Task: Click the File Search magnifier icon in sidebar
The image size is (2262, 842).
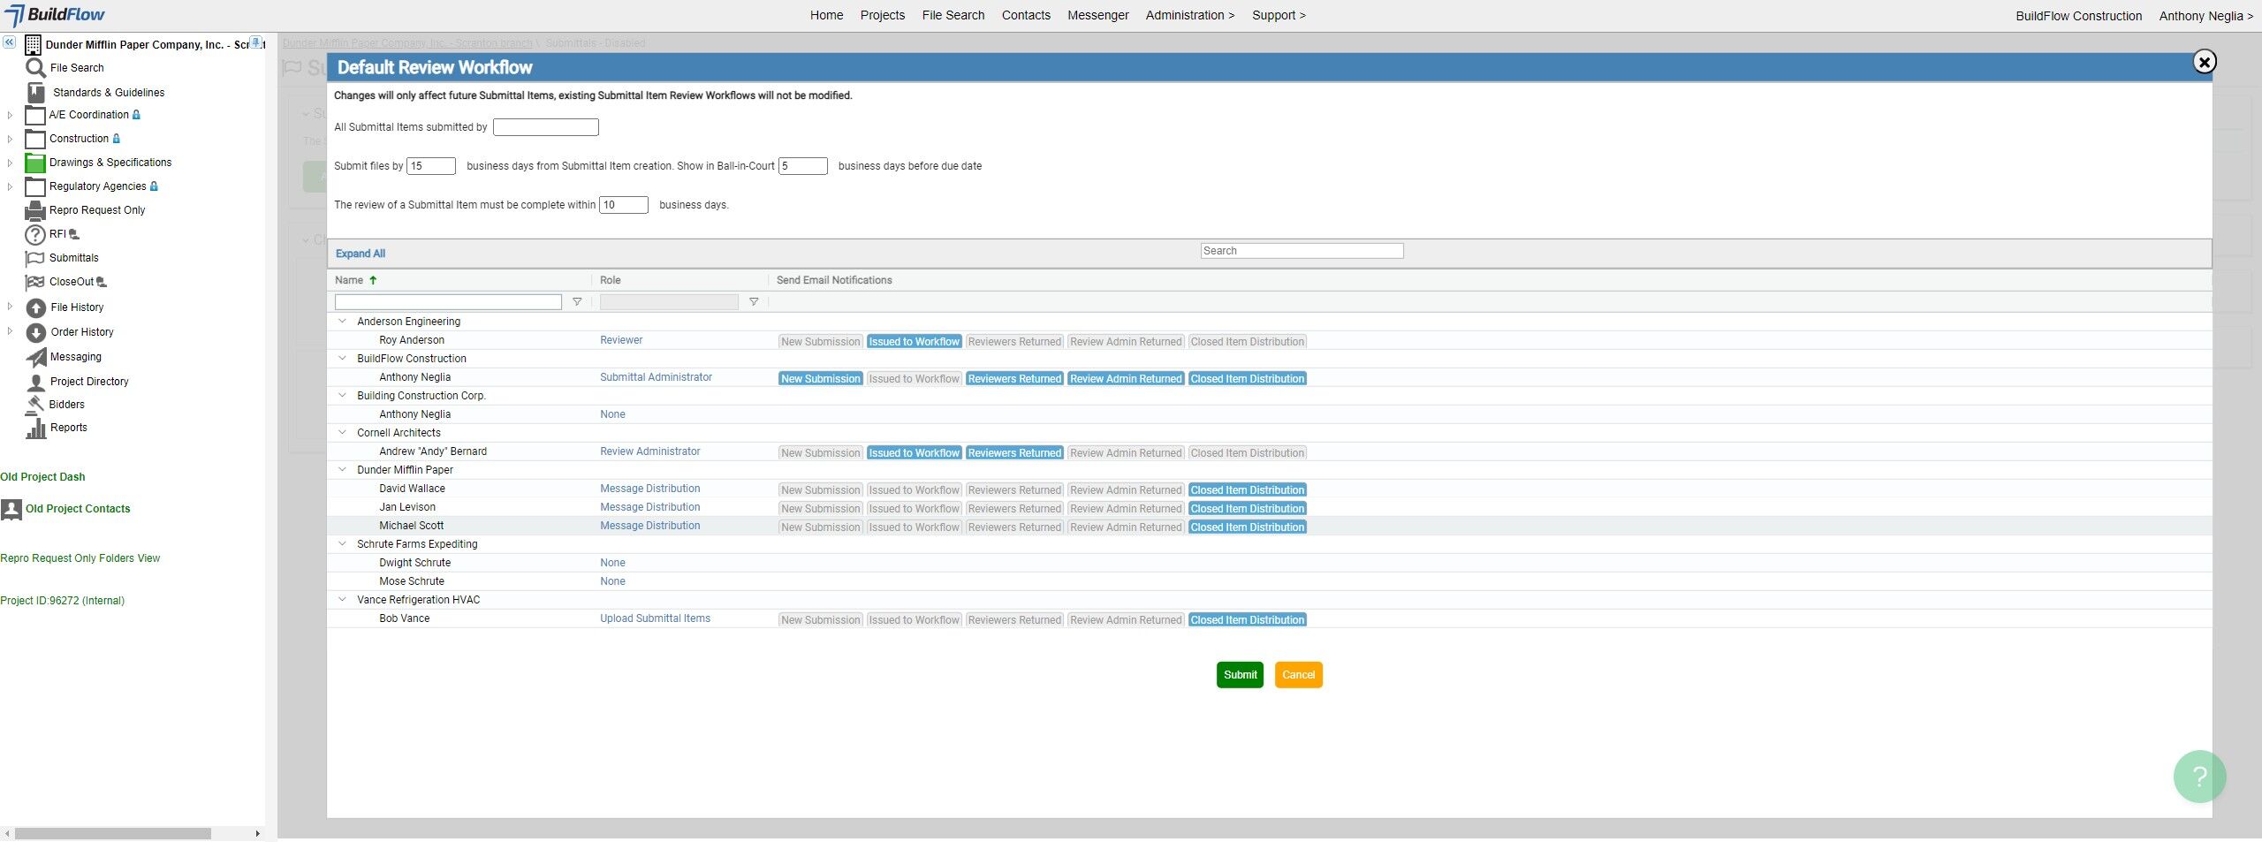Action: (x=35, y=68)
